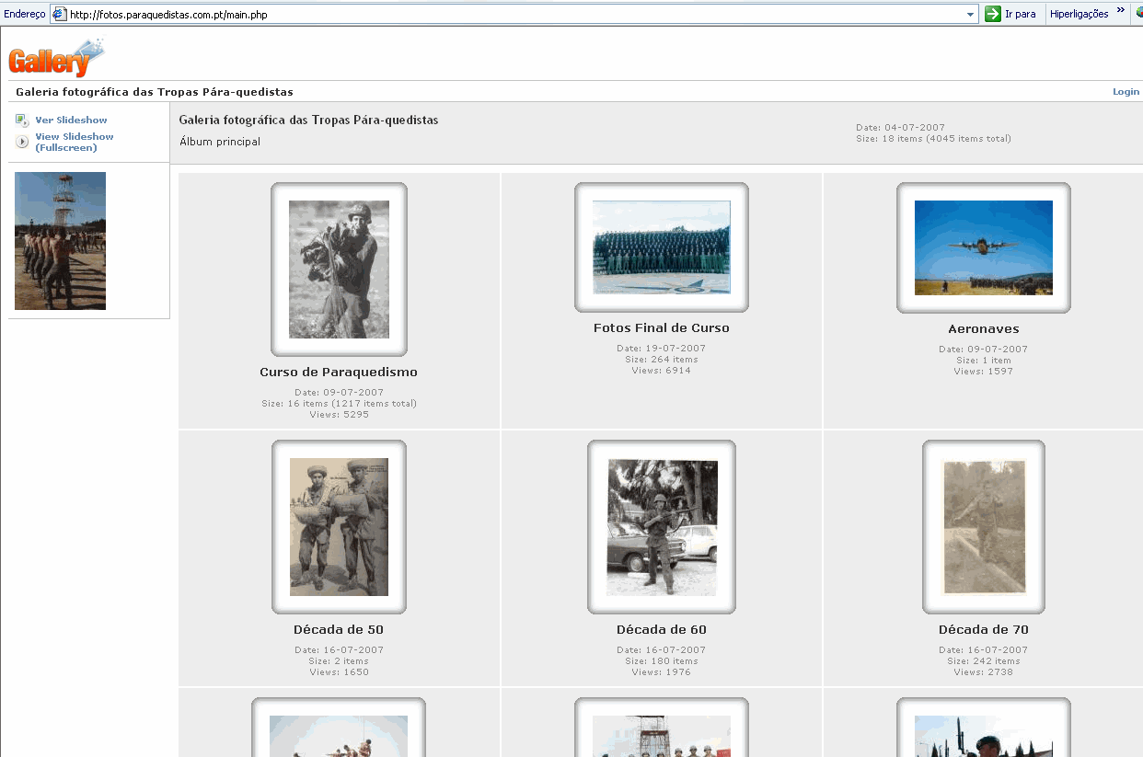The width and height of the screenshot is (1143, 757).
Task: Click the "Size: 264 items" text
Action: point(662,360)
